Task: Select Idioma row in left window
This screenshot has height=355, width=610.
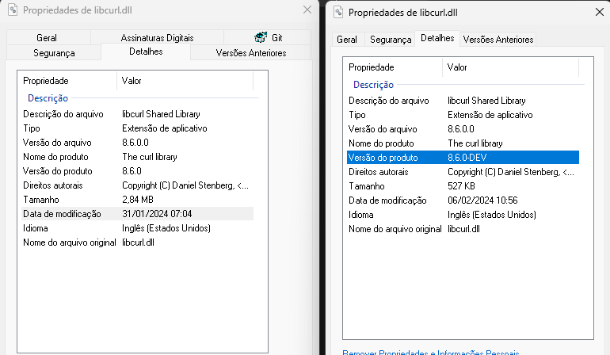Action: (x=137, y=228)
